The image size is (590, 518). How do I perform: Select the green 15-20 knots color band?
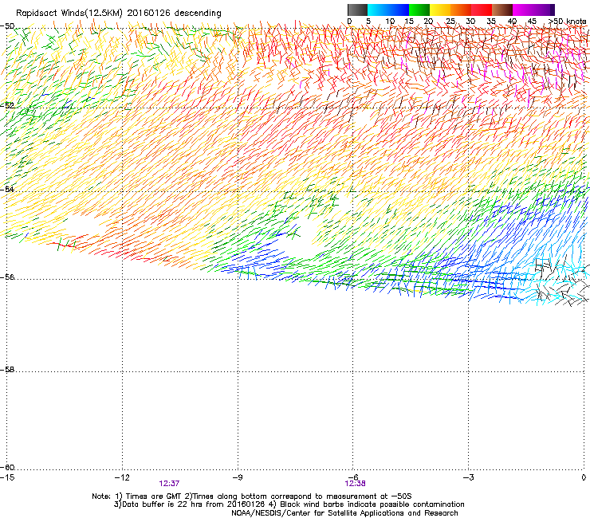(419, 10)
